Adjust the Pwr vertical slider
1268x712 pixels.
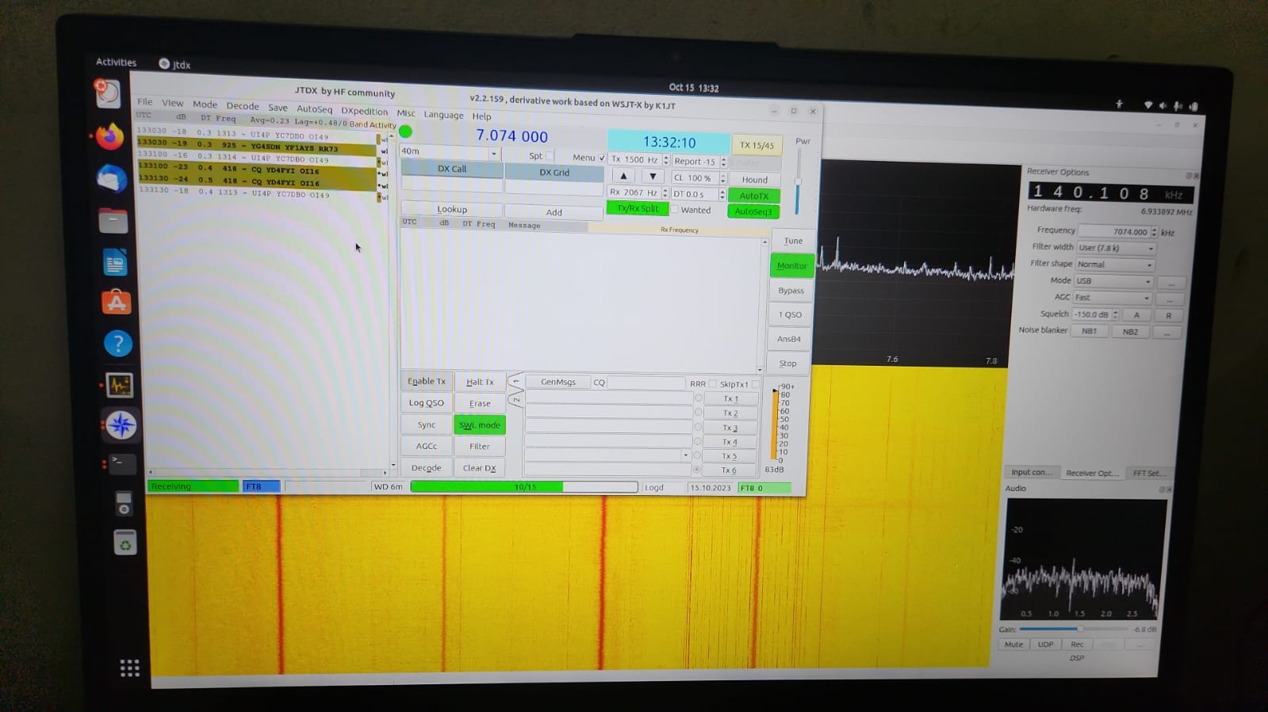(798, 181)
